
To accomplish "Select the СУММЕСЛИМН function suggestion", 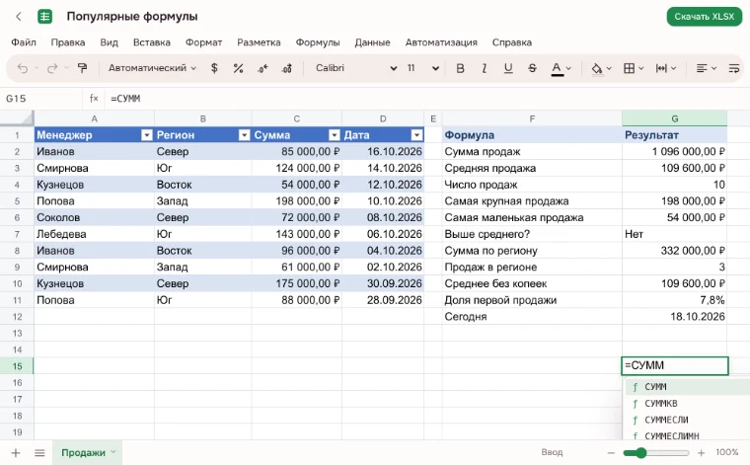I will click(688, 435).
